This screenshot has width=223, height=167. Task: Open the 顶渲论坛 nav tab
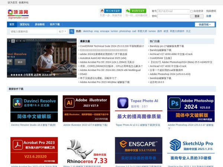[25, 24]
